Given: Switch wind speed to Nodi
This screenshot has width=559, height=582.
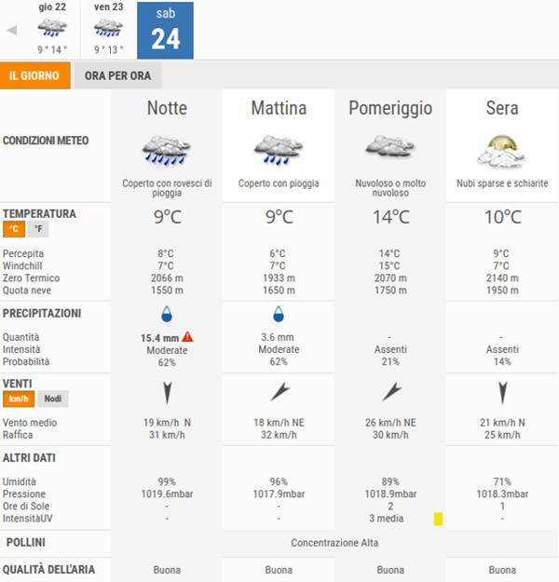Looking at the screenshot, I should click(53, 399).
